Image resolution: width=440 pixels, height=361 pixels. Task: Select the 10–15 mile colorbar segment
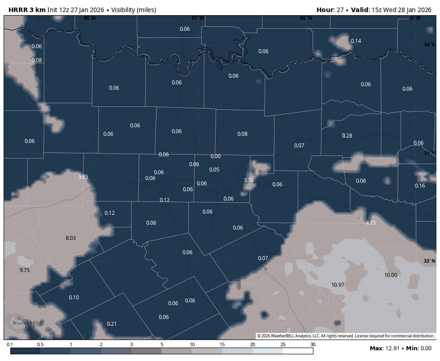tap(207, 351)
